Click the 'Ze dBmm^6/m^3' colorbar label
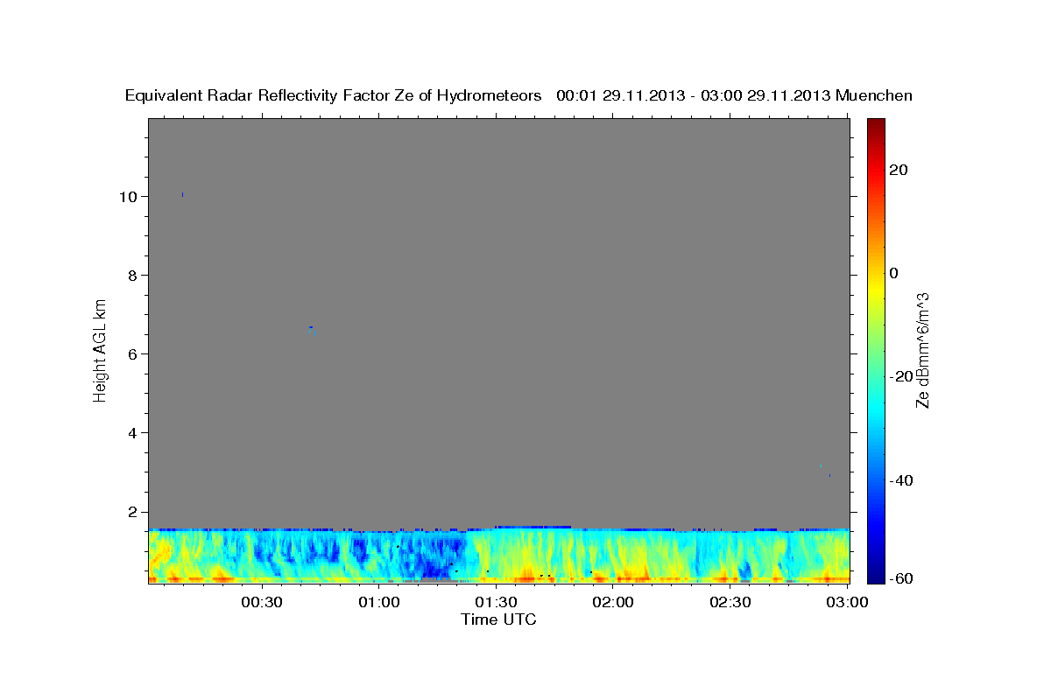 click(922, 350)
